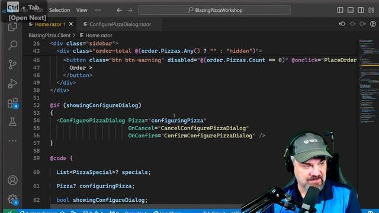Click "order.Pizzas.Count" on line 46

[x=236, y=60]
